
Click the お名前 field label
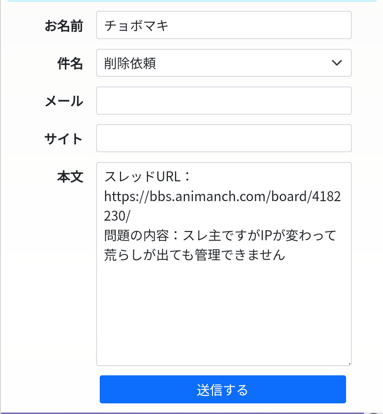click(64, 26)
